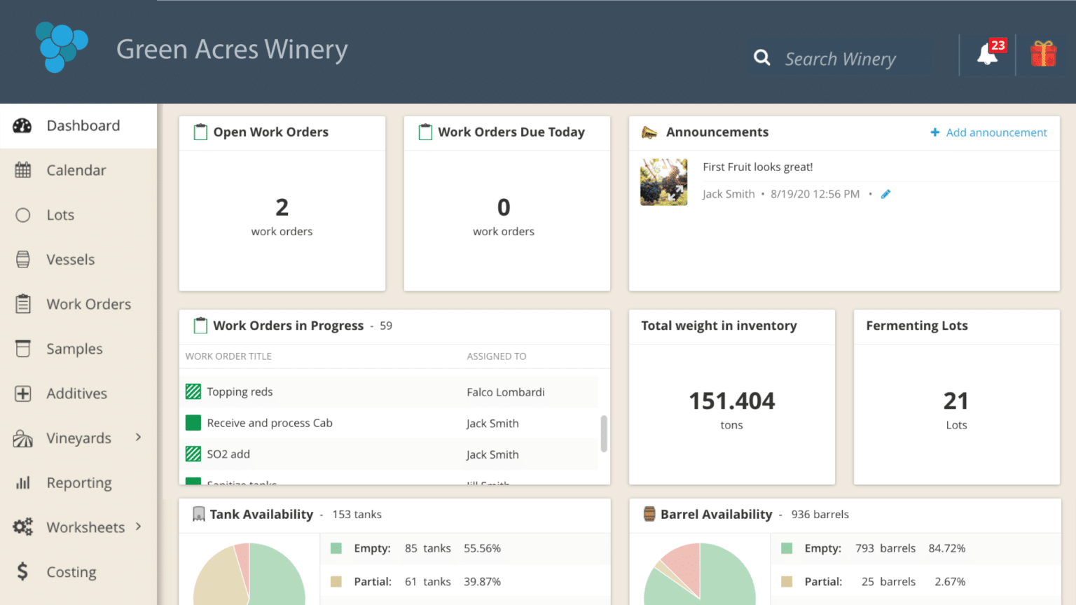Click the Add announcement link
Image resolution: width=1076 pixels, height=605 pixels.
pyautogui.click(x=988, y=132)
